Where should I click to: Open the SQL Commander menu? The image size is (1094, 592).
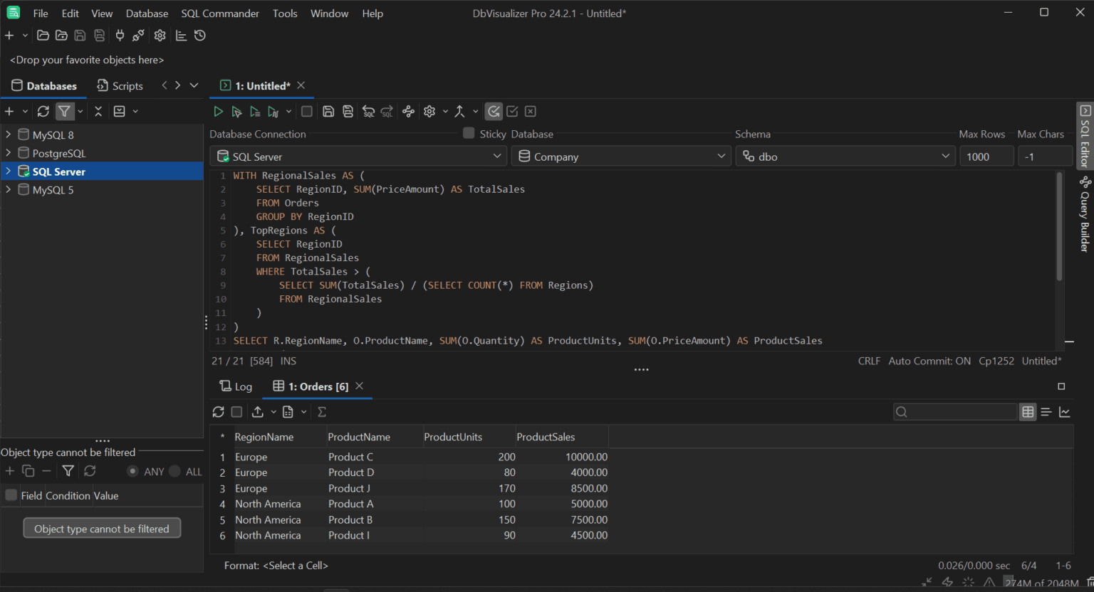(219, 13)
